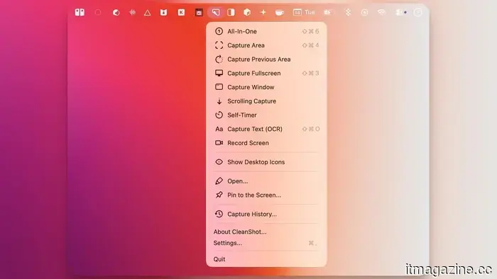Viewport: 497px width, 279px height.
Task: Open the battery status icon
Action: coord(328,12)
